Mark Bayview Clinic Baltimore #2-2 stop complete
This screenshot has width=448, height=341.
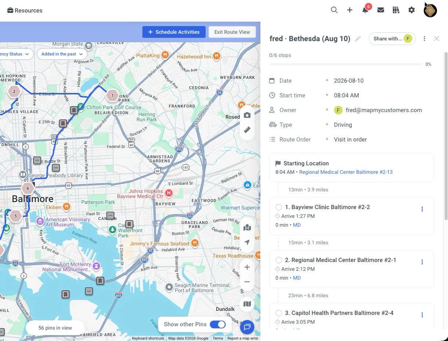279,207
